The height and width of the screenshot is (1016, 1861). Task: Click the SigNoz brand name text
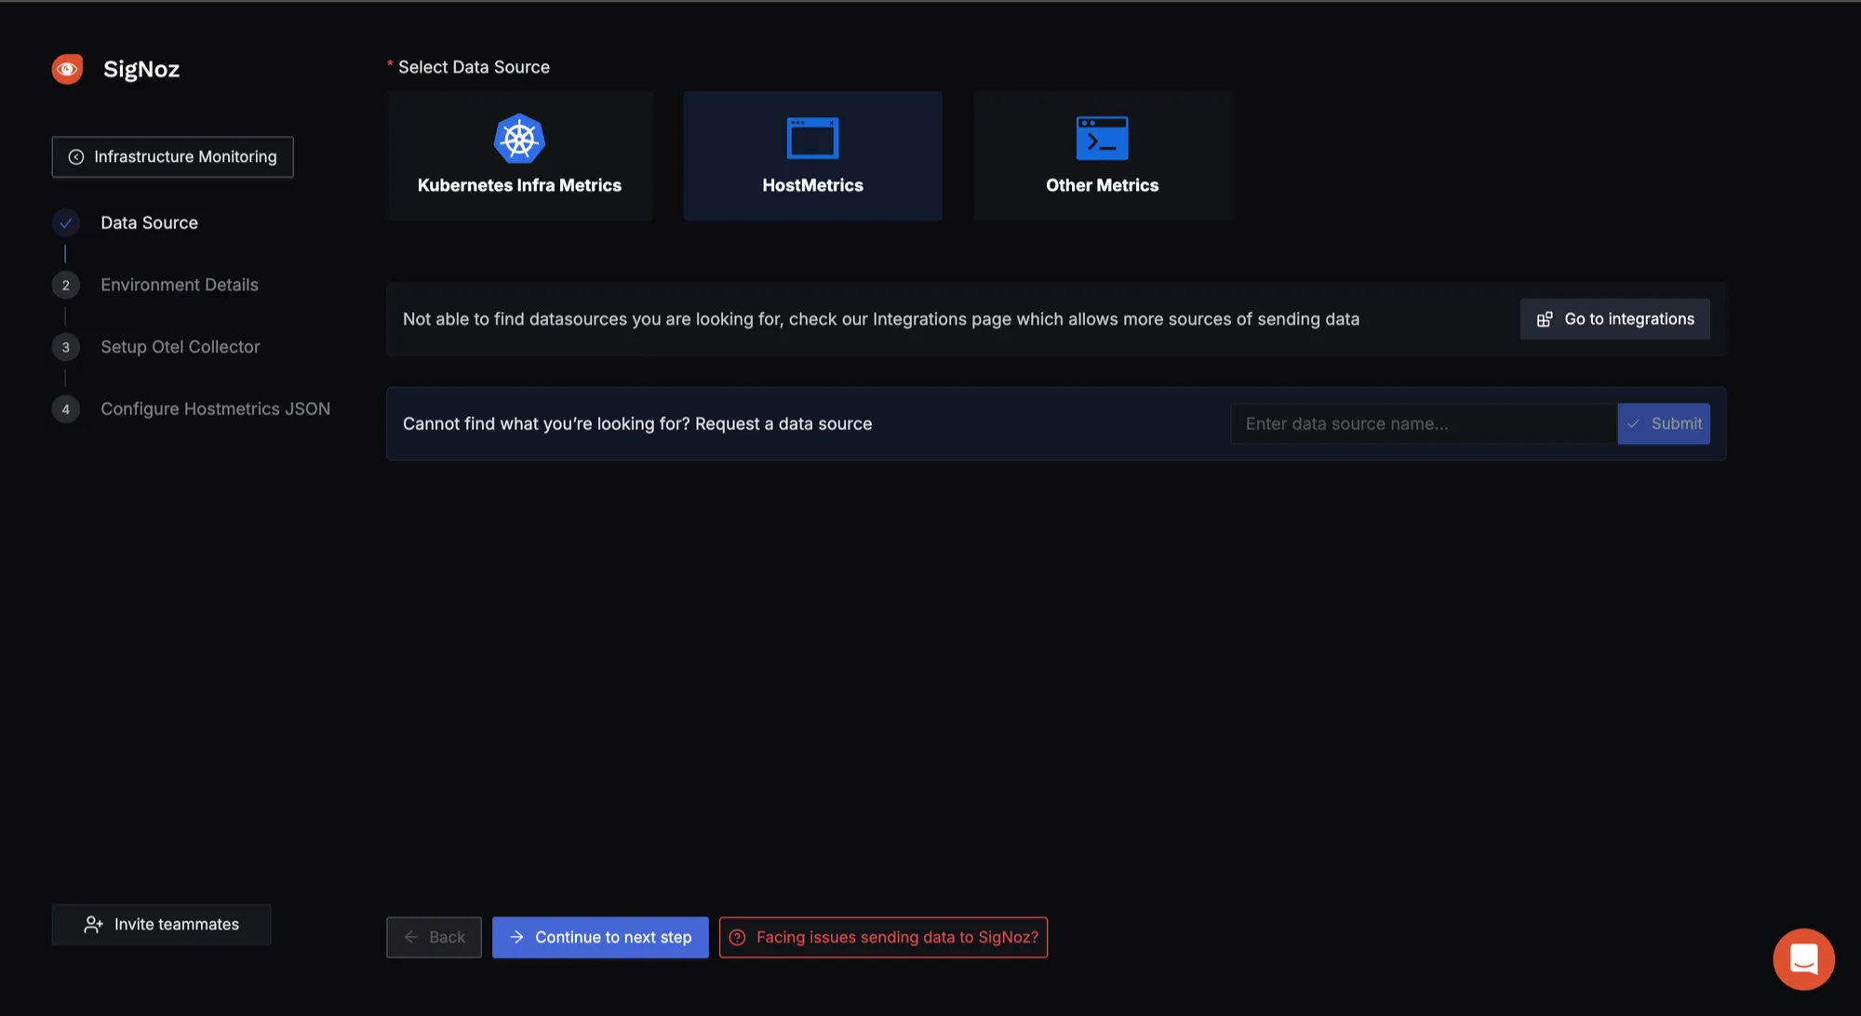[x=141, y=69]
